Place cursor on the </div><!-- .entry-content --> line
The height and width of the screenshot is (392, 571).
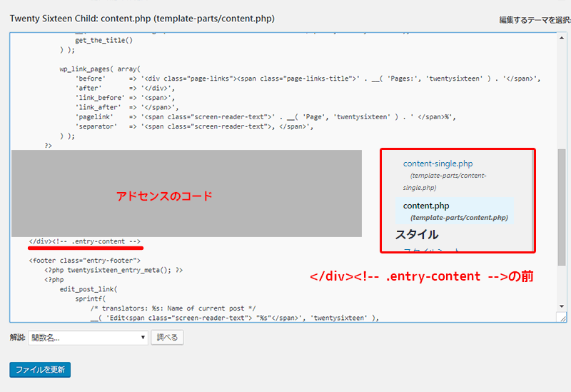click(84, 241)
